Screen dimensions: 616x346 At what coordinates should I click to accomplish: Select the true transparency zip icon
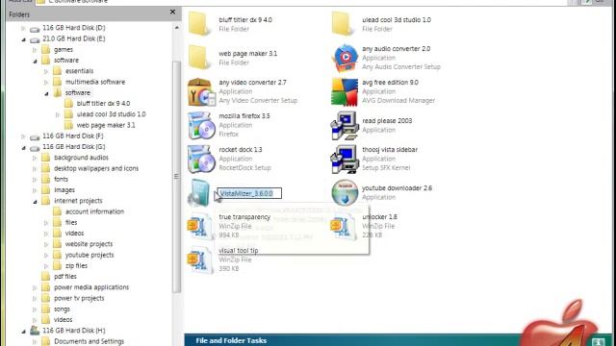pyautogui.click(x=200, y=227)
